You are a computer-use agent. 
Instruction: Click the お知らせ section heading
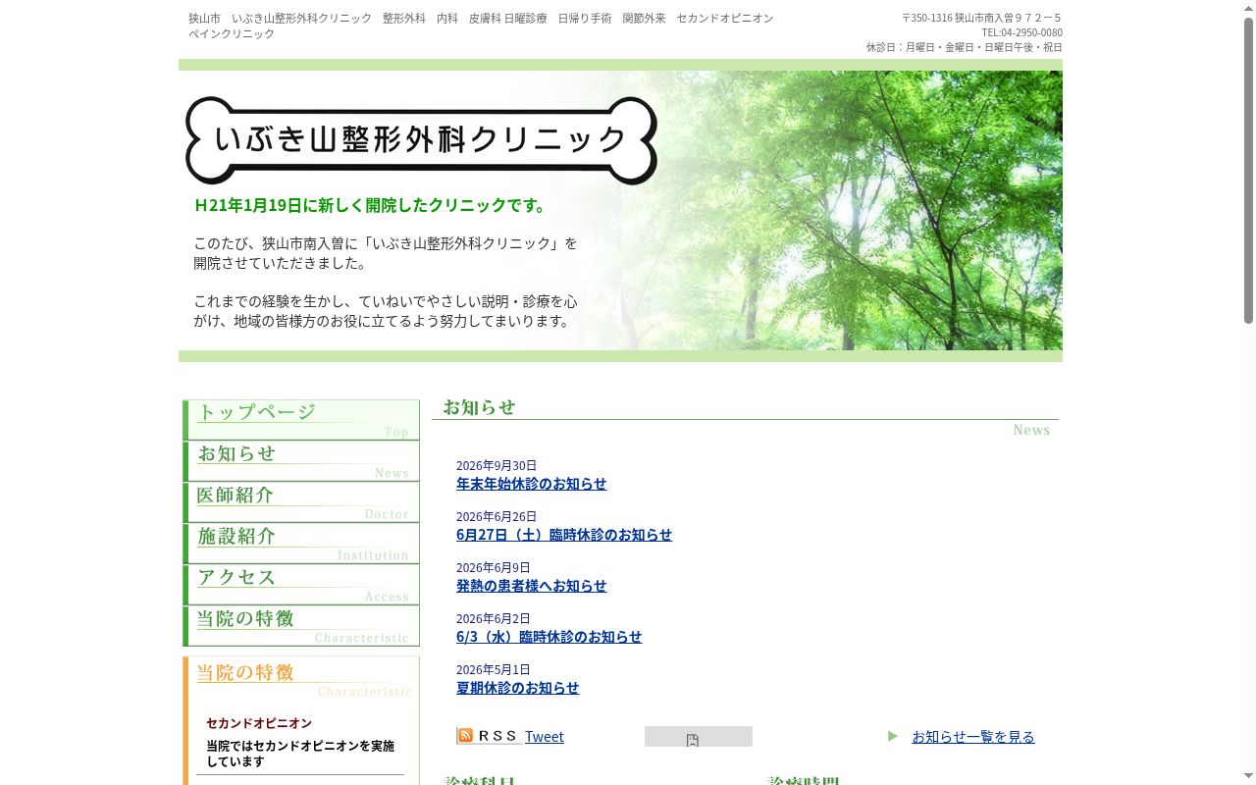(x=479, y=407)
